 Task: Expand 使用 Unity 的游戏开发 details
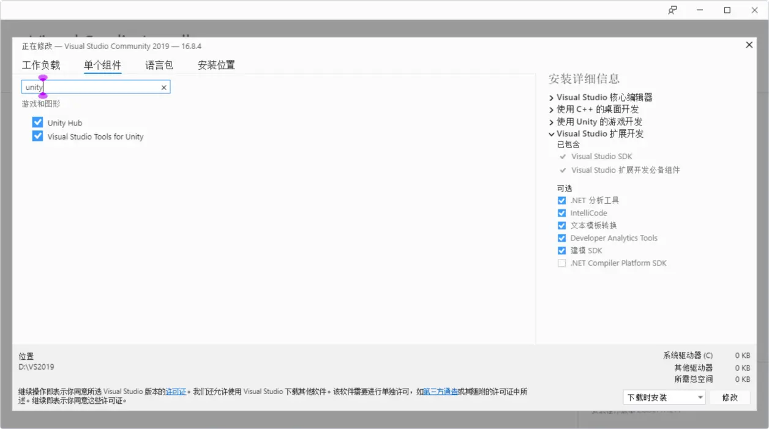(x=552, y=122)
